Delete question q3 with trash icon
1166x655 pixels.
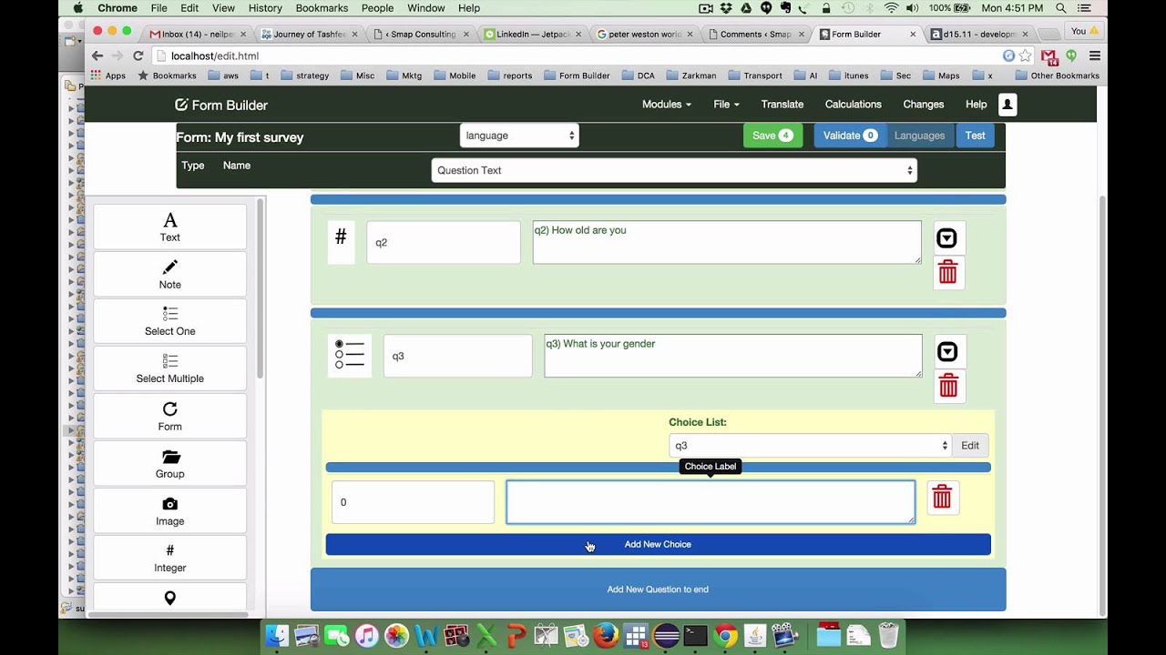coord(948,386)
